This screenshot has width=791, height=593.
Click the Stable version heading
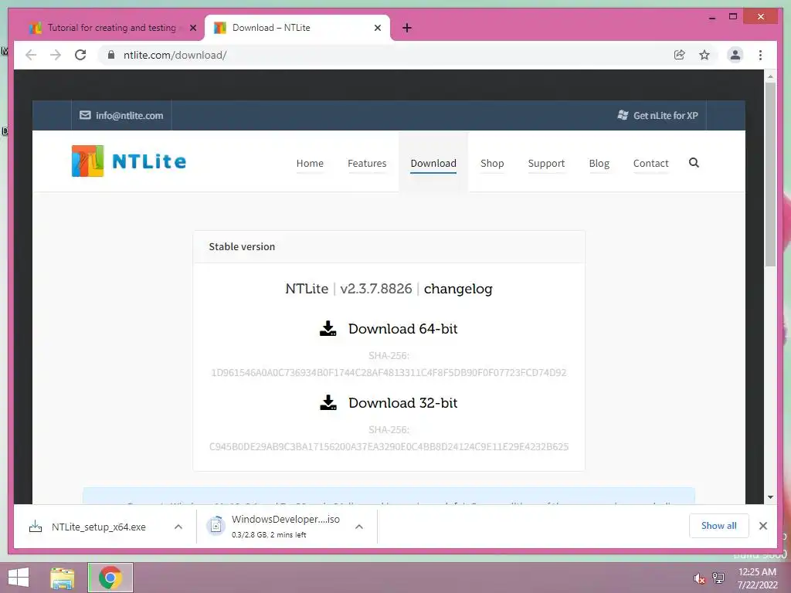242,246
